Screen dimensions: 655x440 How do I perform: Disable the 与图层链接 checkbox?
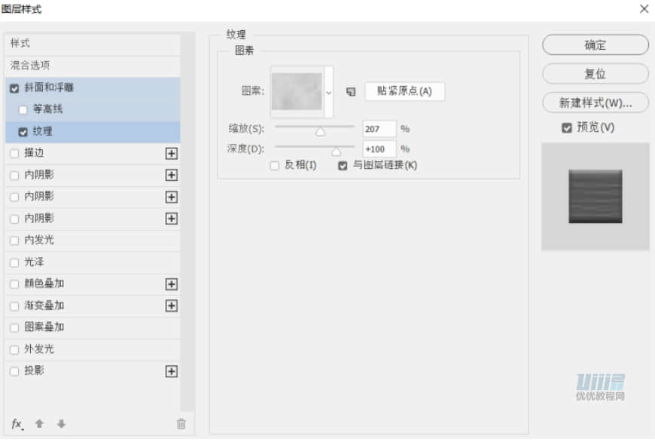click(342, 165)
